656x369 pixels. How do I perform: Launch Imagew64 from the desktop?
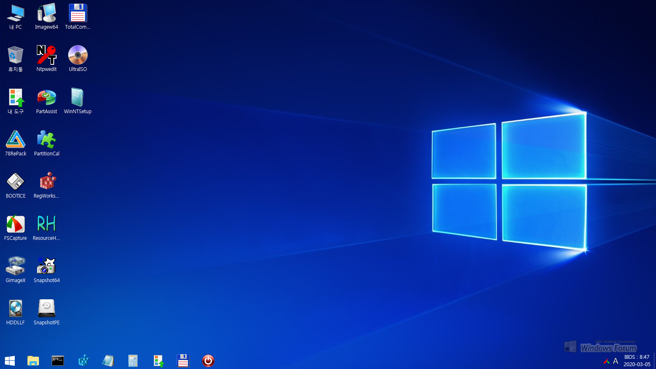click(46, 17)
